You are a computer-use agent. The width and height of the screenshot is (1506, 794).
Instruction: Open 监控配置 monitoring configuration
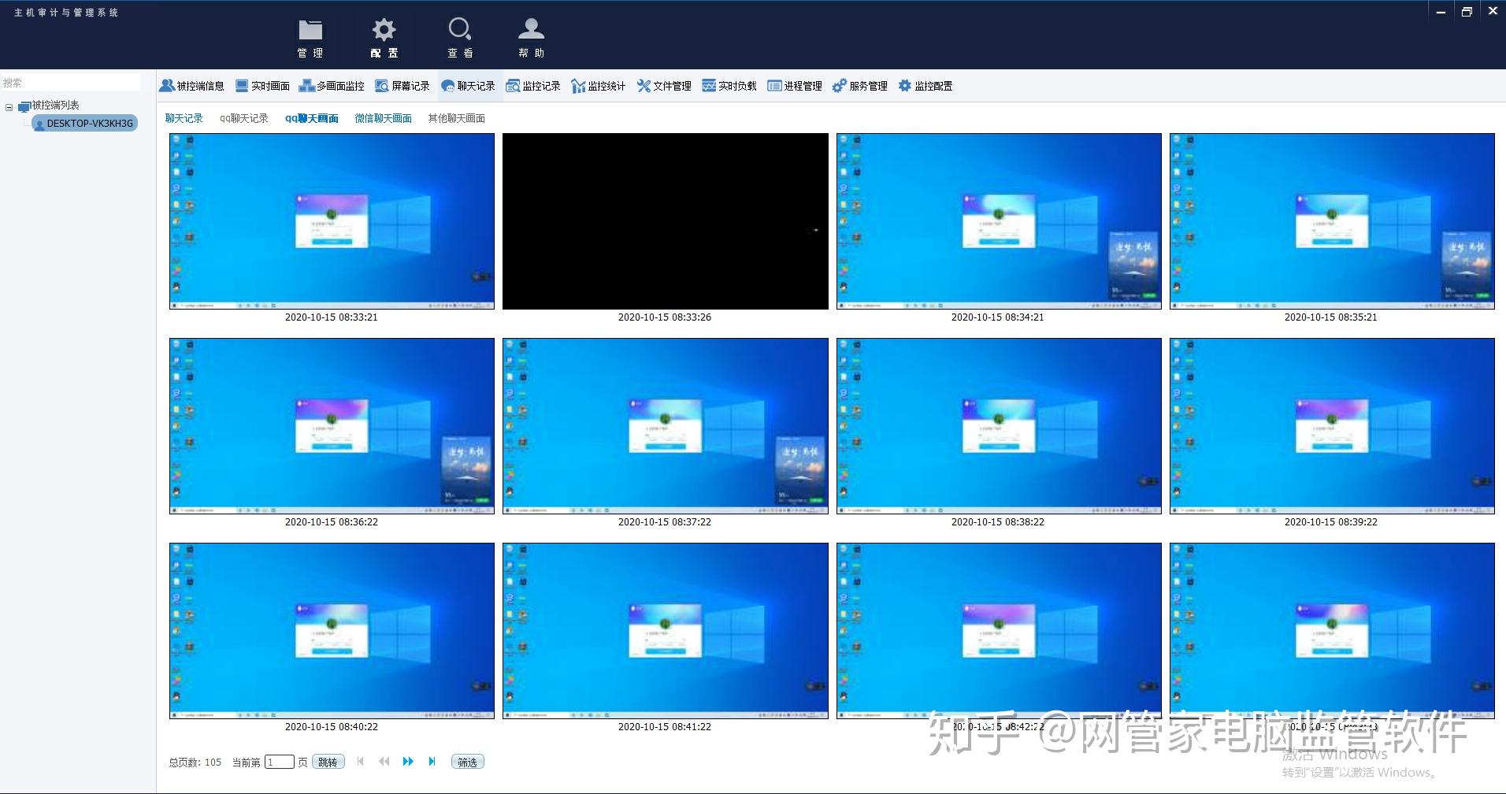(925, 86)
